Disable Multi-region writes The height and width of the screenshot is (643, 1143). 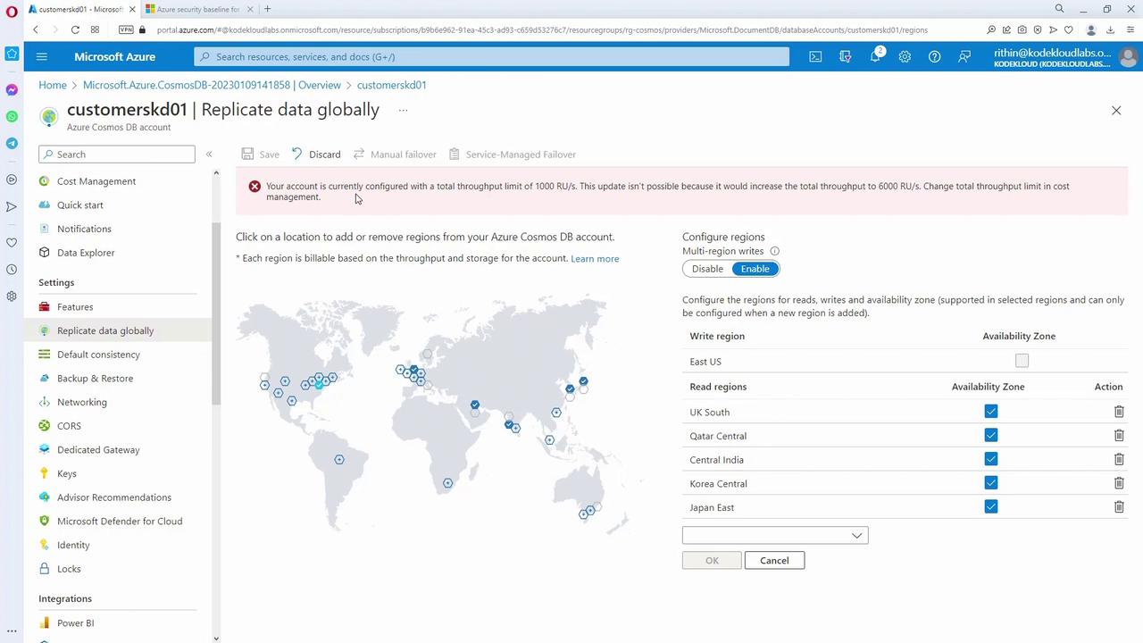tap(707, 269)
